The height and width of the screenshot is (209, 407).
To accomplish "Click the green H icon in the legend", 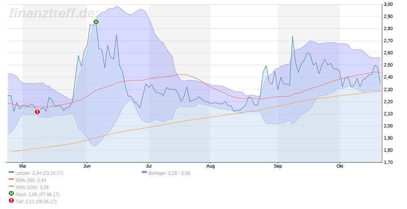I will point(11,194).
